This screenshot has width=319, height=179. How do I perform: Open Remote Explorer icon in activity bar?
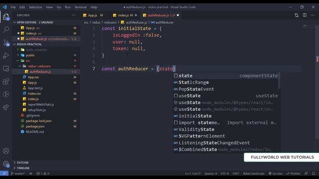(x=6, y=69)
